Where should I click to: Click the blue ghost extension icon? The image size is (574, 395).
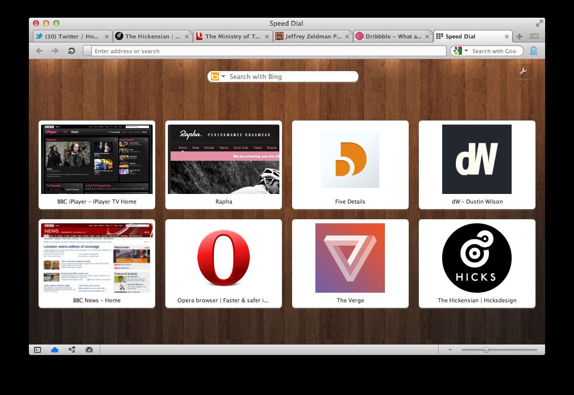(533, 51)
